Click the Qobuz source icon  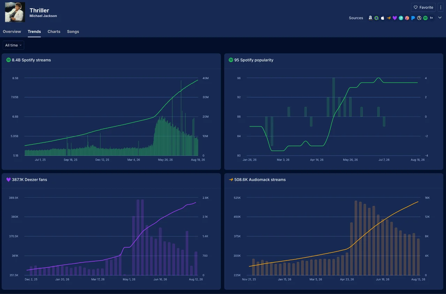pyautogui.click(x=419, y=18)
